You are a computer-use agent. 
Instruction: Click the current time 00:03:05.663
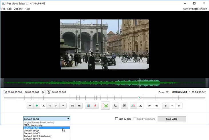[179, 92]
